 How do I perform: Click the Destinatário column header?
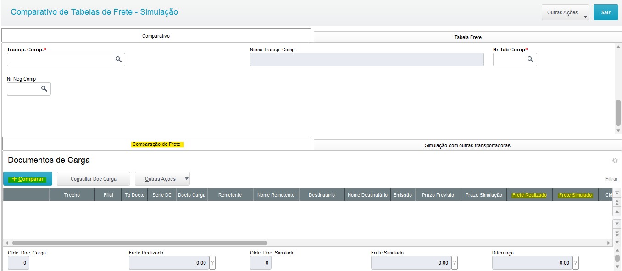[x=322, y=195]
